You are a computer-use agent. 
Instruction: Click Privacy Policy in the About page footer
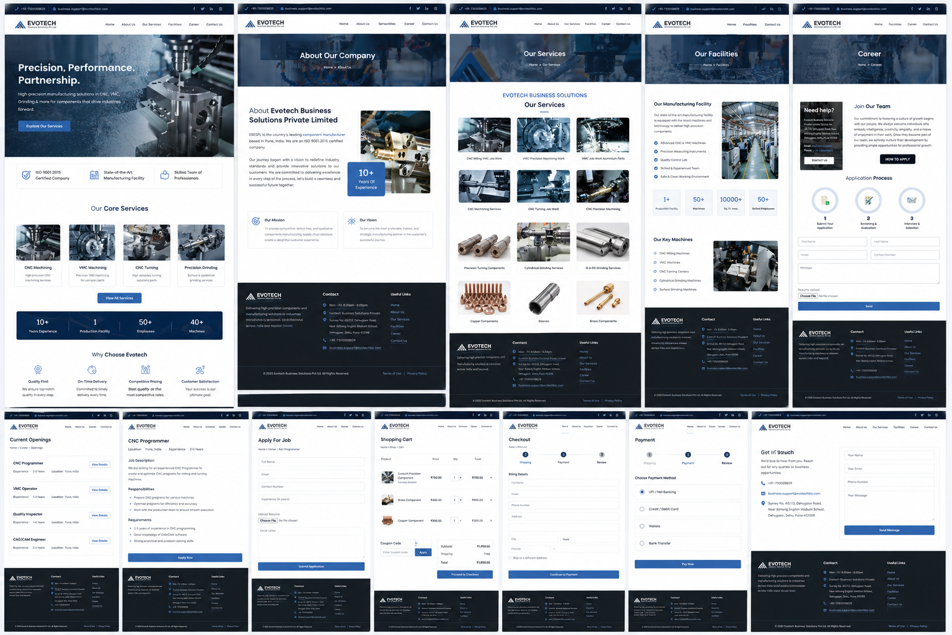[x=417, y=374]
